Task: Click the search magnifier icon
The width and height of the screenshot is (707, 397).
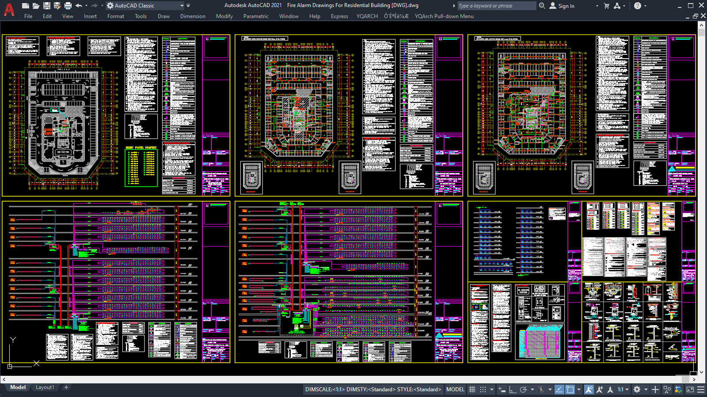Action: 542,6
